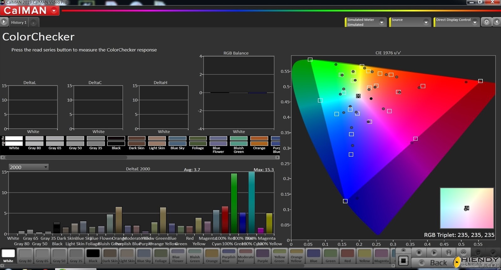Click the Back button

tap(434, 263)
